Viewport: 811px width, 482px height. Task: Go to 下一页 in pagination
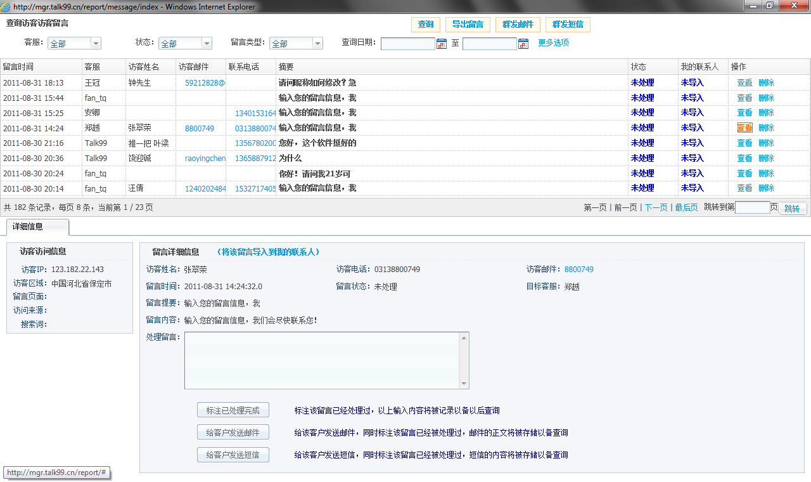(656, 207)
